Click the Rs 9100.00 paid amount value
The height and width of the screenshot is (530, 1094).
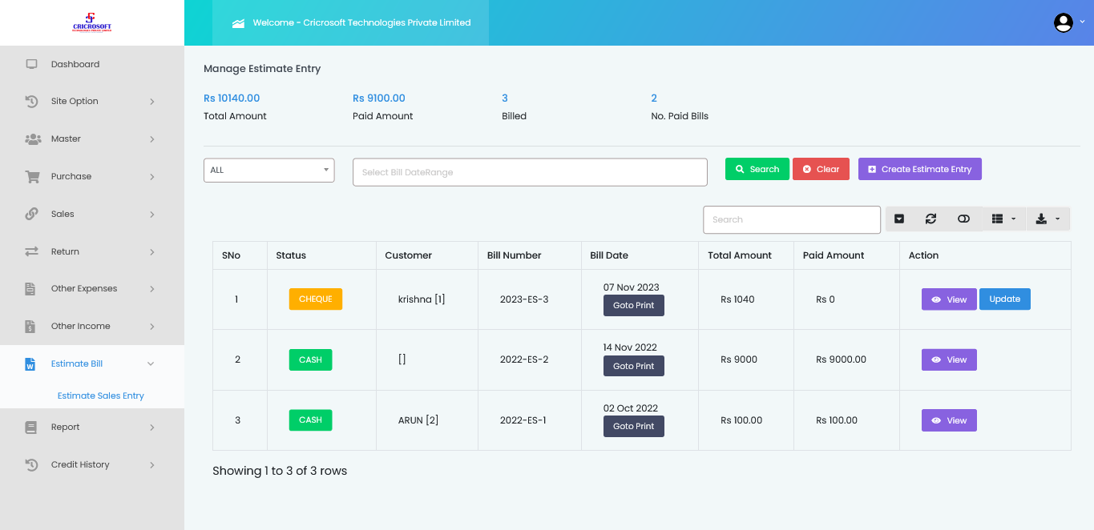click(379, 98)
